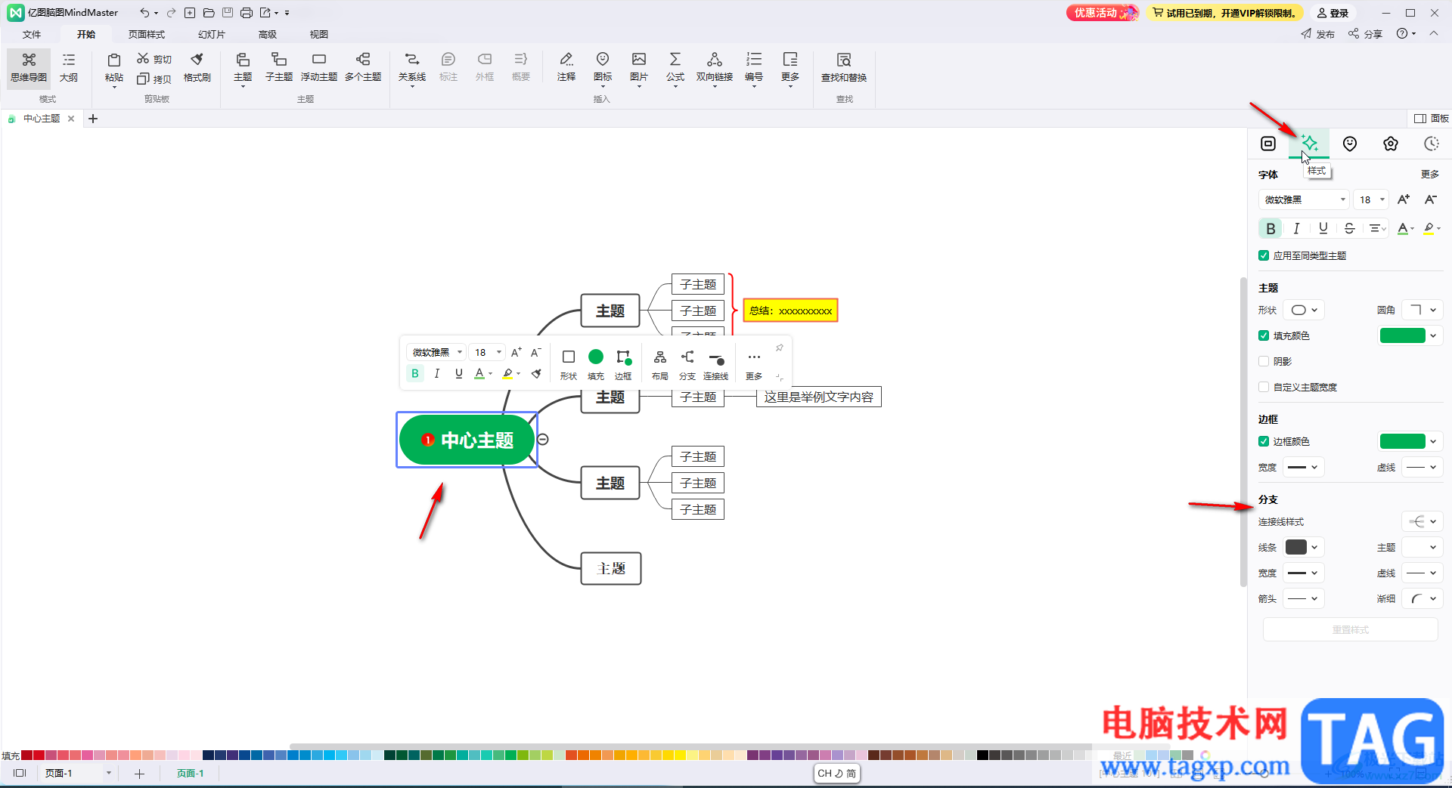Click 更多 next to font heading
This screenshot has height=788, width=1452.
coord(1429,175)
